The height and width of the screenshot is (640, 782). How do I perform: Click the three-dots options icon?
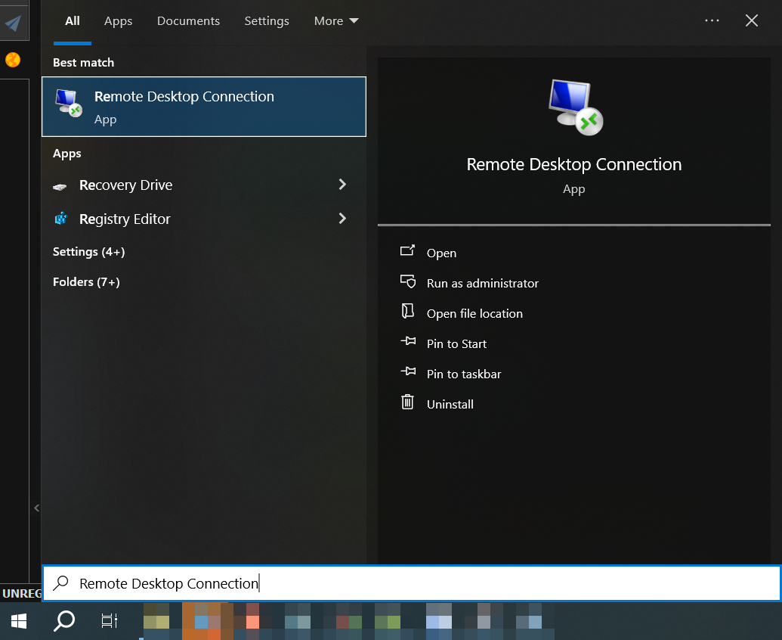click(712, 21)
